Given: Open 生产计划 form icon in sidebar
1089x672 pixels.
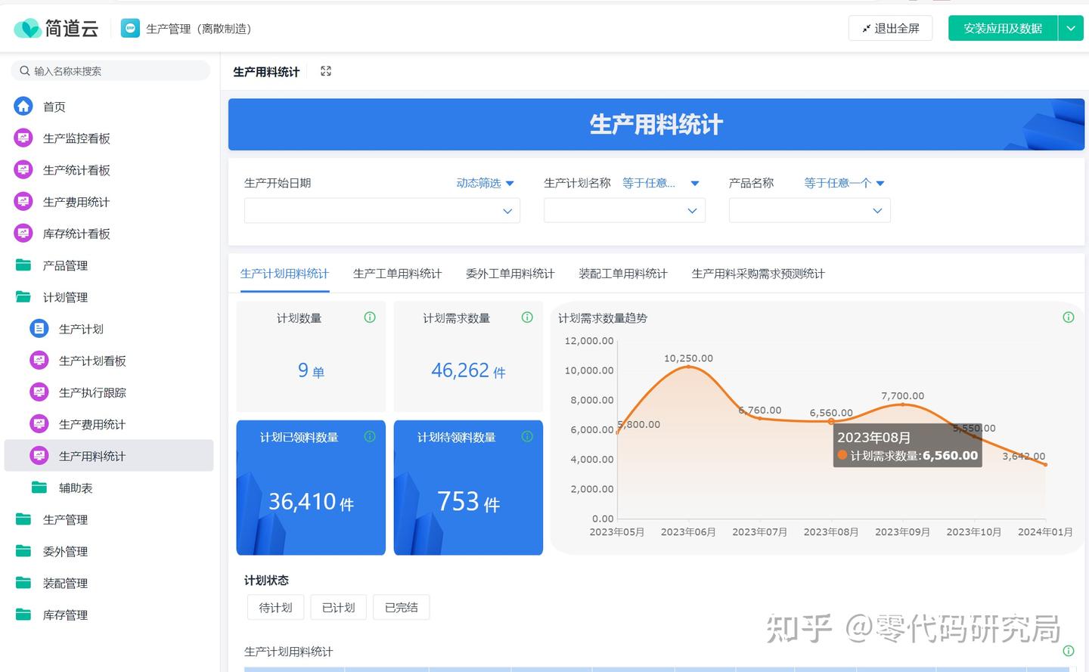Looking at the screenshot, I should point(39,329).
